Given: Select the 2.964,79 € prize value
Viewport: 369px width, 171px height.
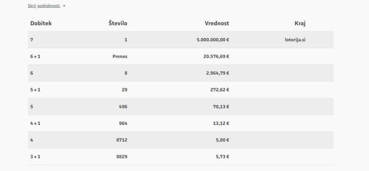Looking at the screenshot, I should click(x=217, y=73).
